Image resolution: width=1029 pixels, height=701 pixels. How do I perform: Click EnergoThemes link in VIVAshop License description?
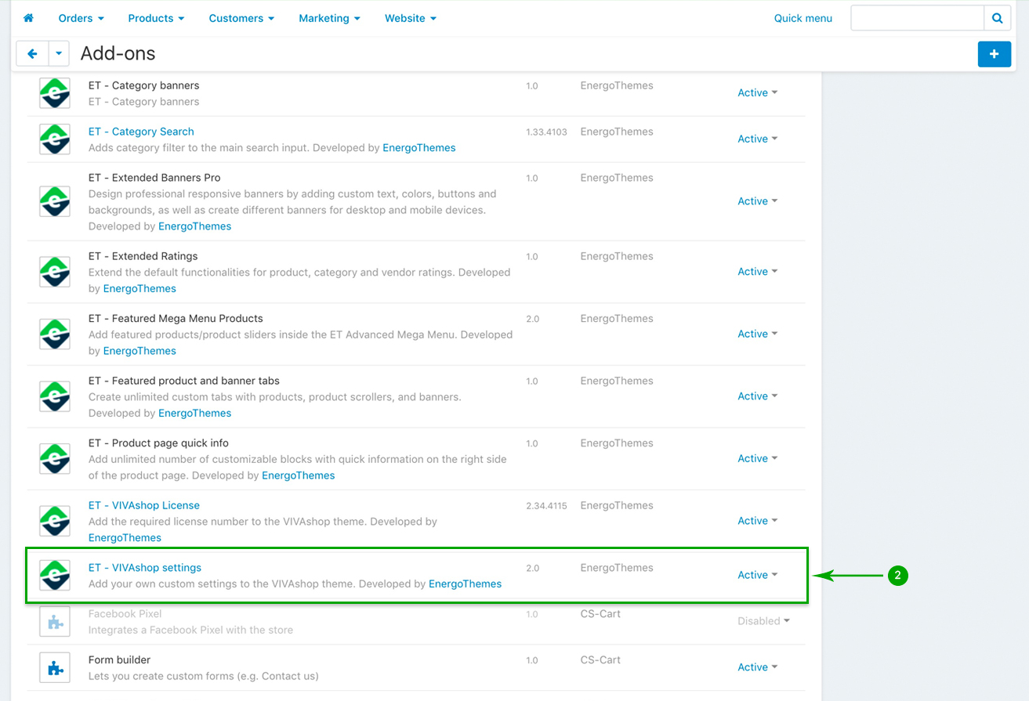[125, 538]
